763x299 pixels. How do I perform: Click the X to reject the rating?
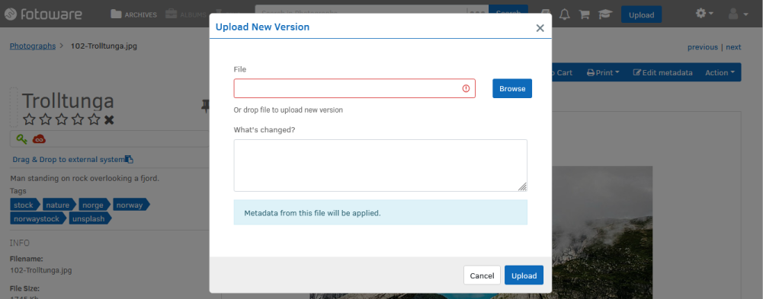point(109,120)
